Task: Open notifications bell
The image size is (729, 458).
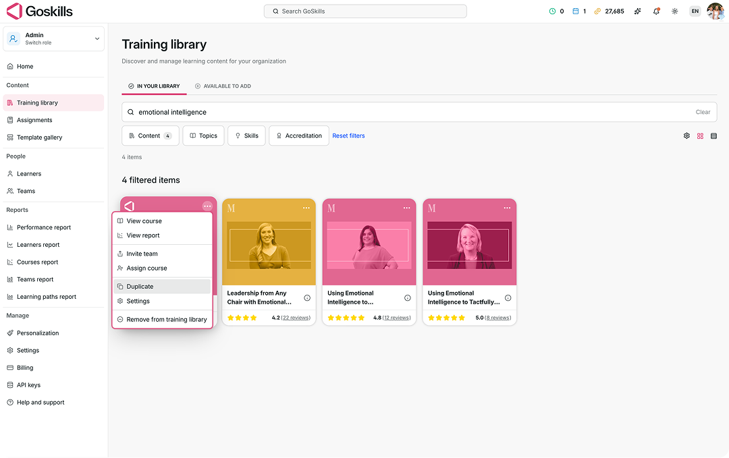Action: 656,11
